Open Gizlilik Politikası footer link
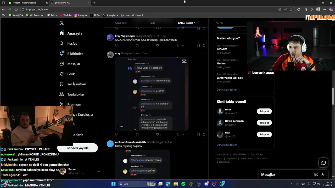 coord(239,154)
